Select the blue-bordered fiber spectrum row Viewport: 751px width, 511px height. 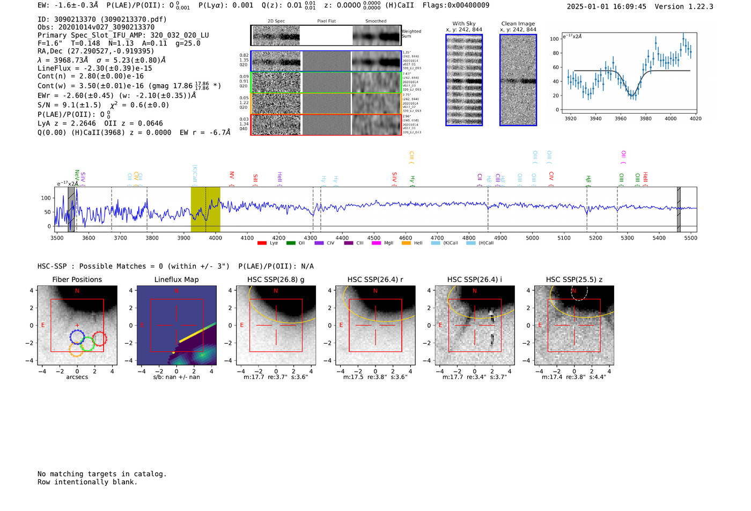click(x=326, y=62)
